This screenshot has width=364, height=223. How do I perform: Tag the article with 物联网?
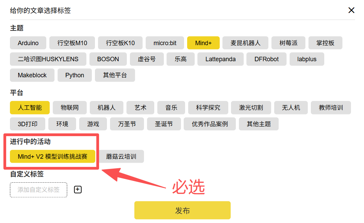point(70,108)
